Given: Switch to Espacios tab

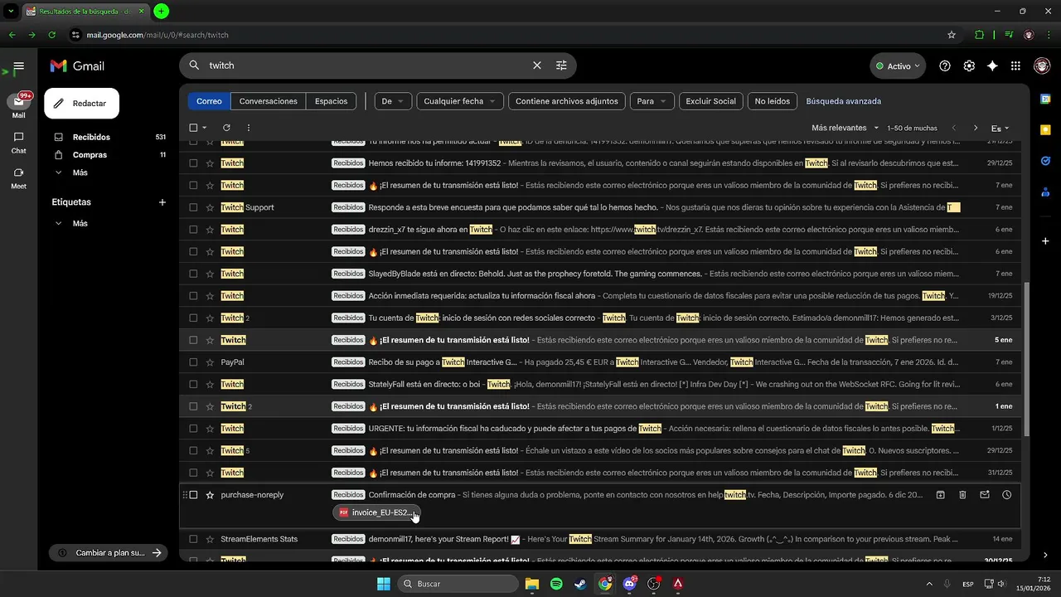Looking at the screenshot, I should coord(331,101).
